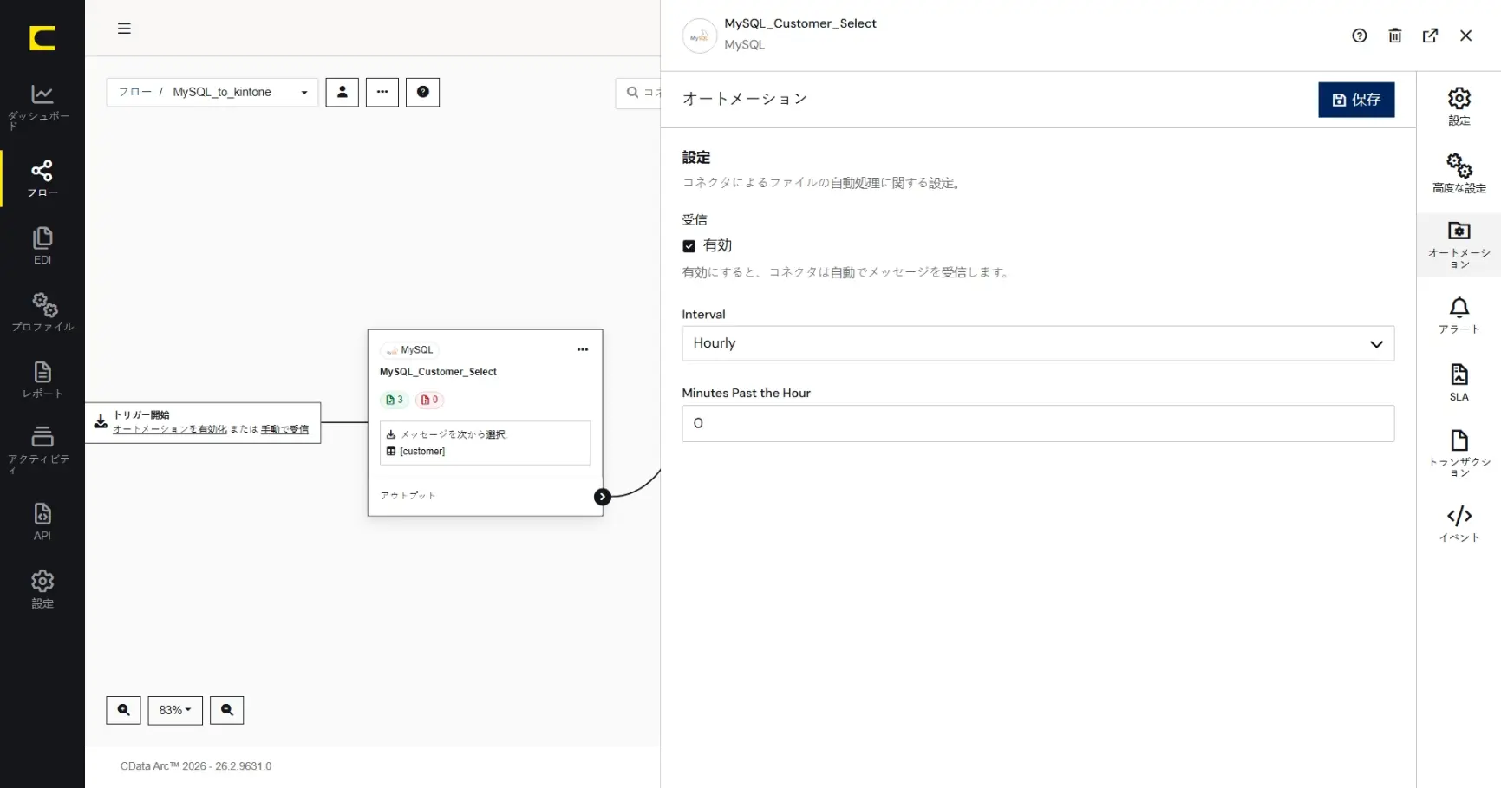
Task: Toggle the hamburger menu
Action: pyautogui.click(x=124, y=29)
